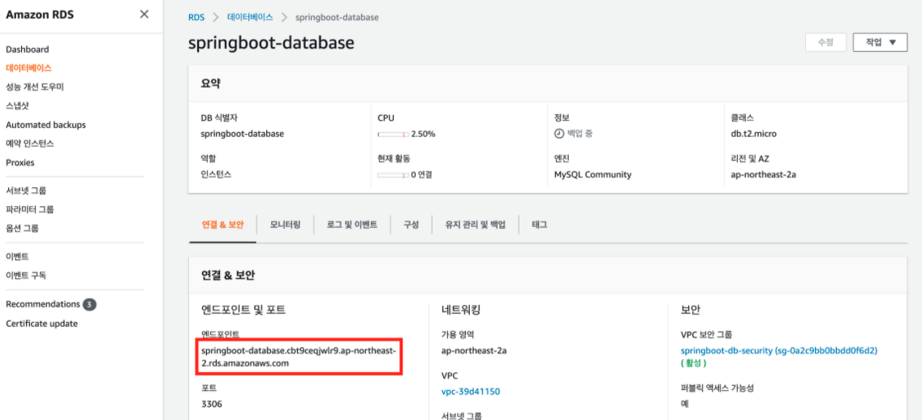Click the db.t2.micro class value
This screenshot has height=420, width=922.
coord(753,134)
